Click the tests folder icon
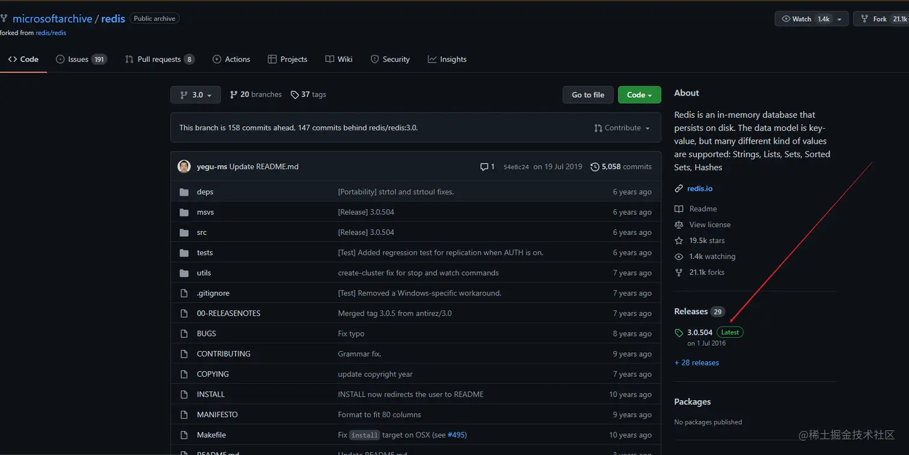The image size is (909, 455). coord(184,252)
